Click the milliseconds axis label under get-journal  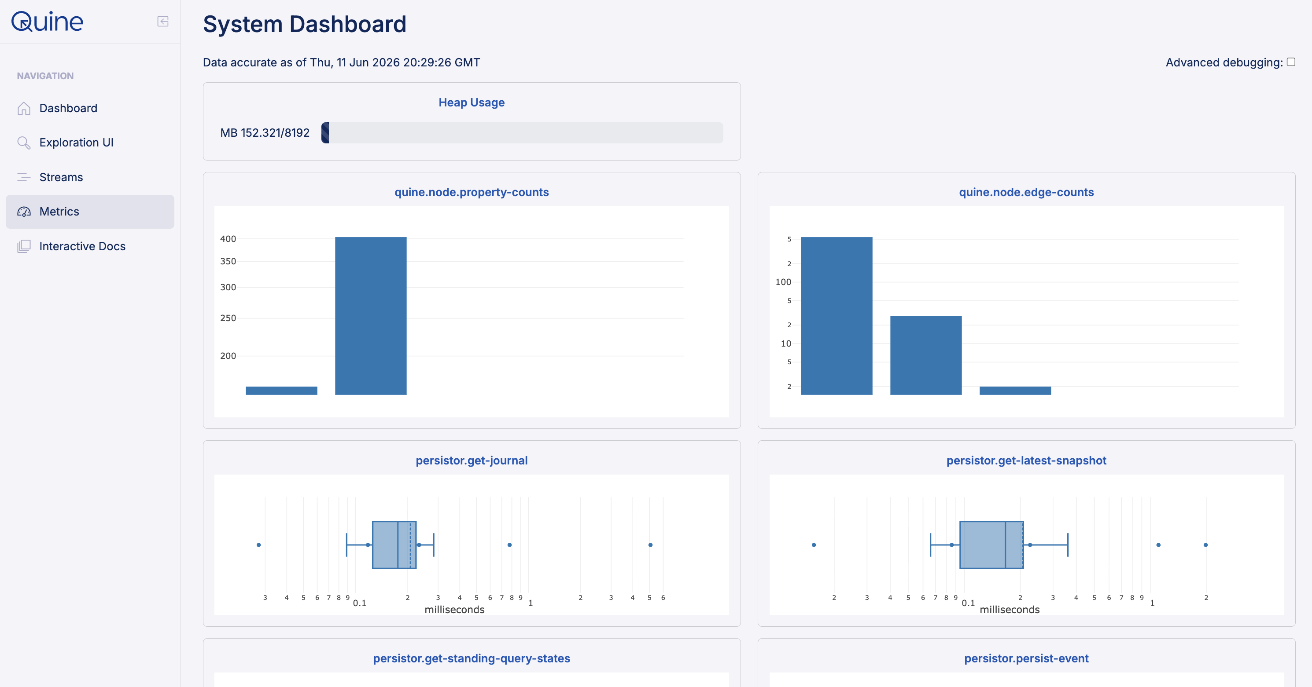(455, 610)
